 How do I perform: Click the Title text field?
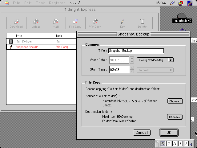136,51
